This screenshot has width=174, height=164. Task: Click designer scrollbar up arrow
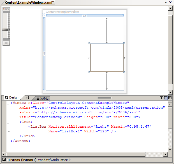(x=170, y=8)
